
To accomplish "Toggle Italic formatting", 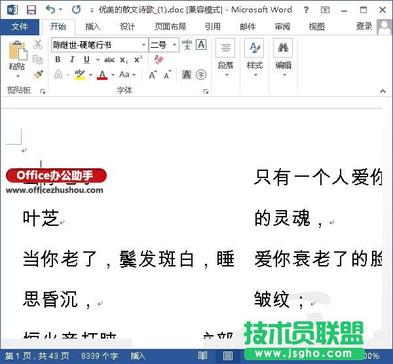I will click(72, 60).
